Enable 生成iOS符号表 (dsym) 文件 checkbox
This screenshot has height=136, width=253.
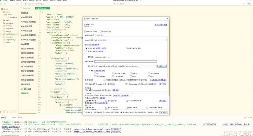pos(86,84)
